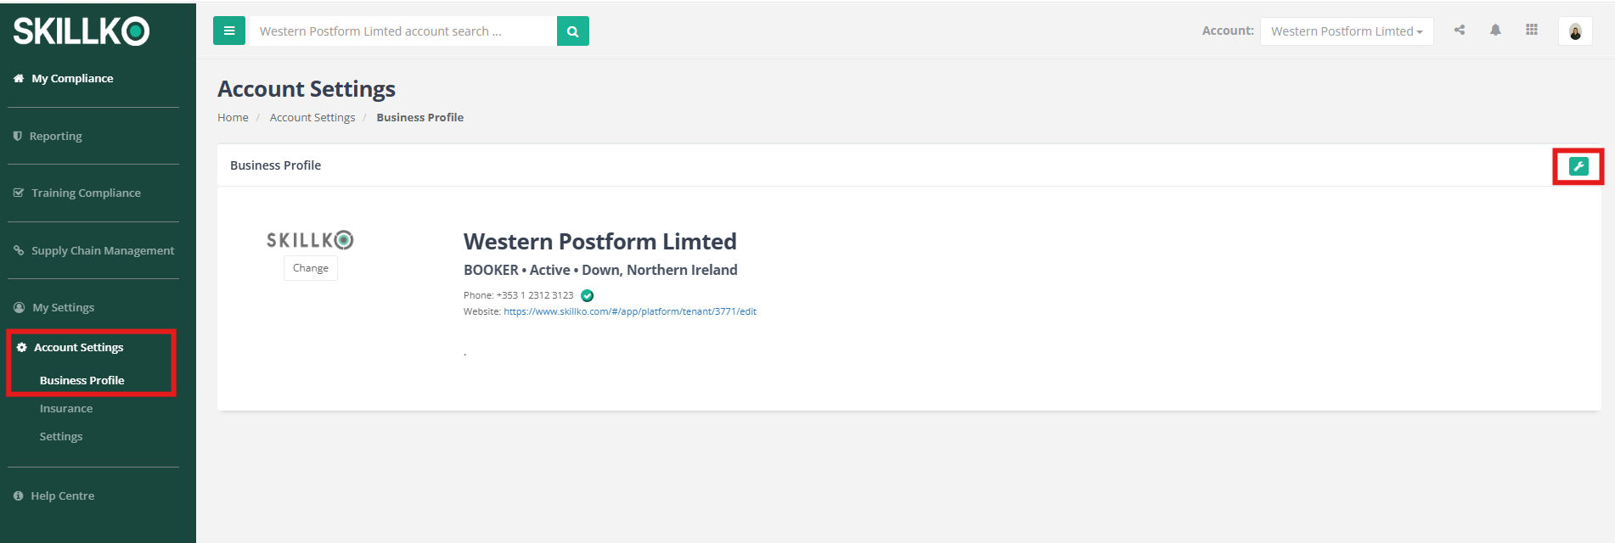Click the SKILLKO logo in sidebar

click(x=82, y=31)
